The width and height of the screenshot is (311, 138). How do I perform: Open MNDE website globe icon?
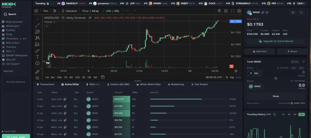click(293, 12)
